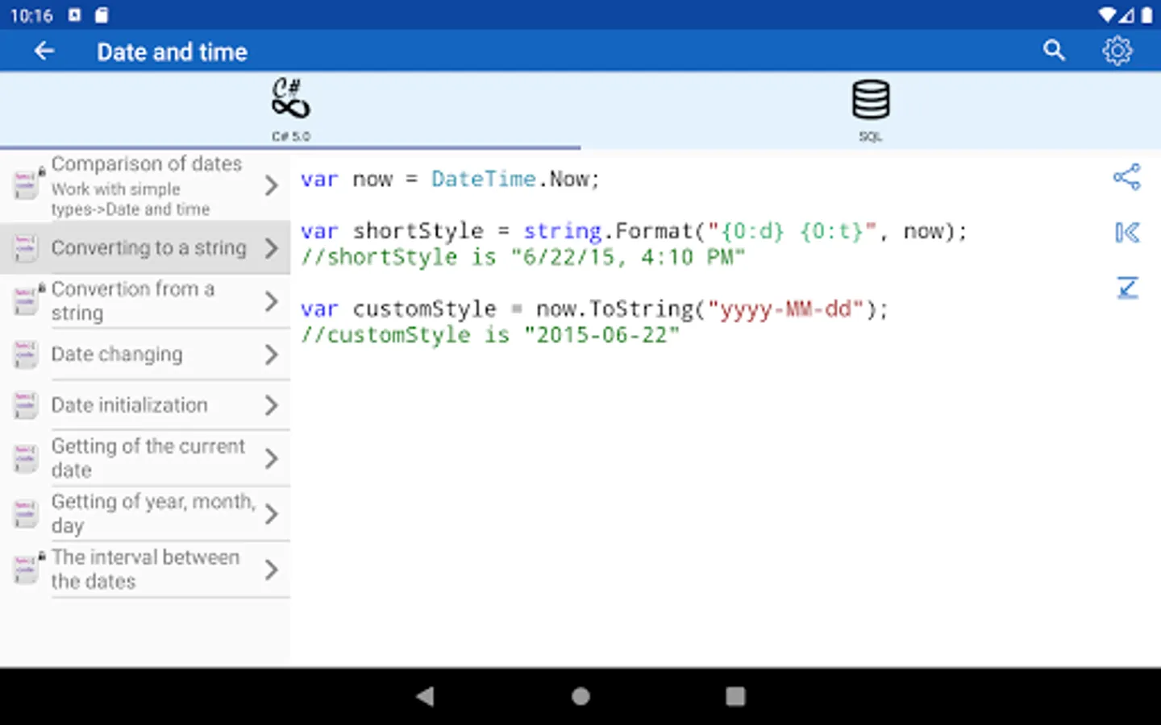Image resolution: width=1161 pixels, height=725 pixels.
Task: Expand chevron next to 'Converting to a string'
Action: click(x=271, y=248)
